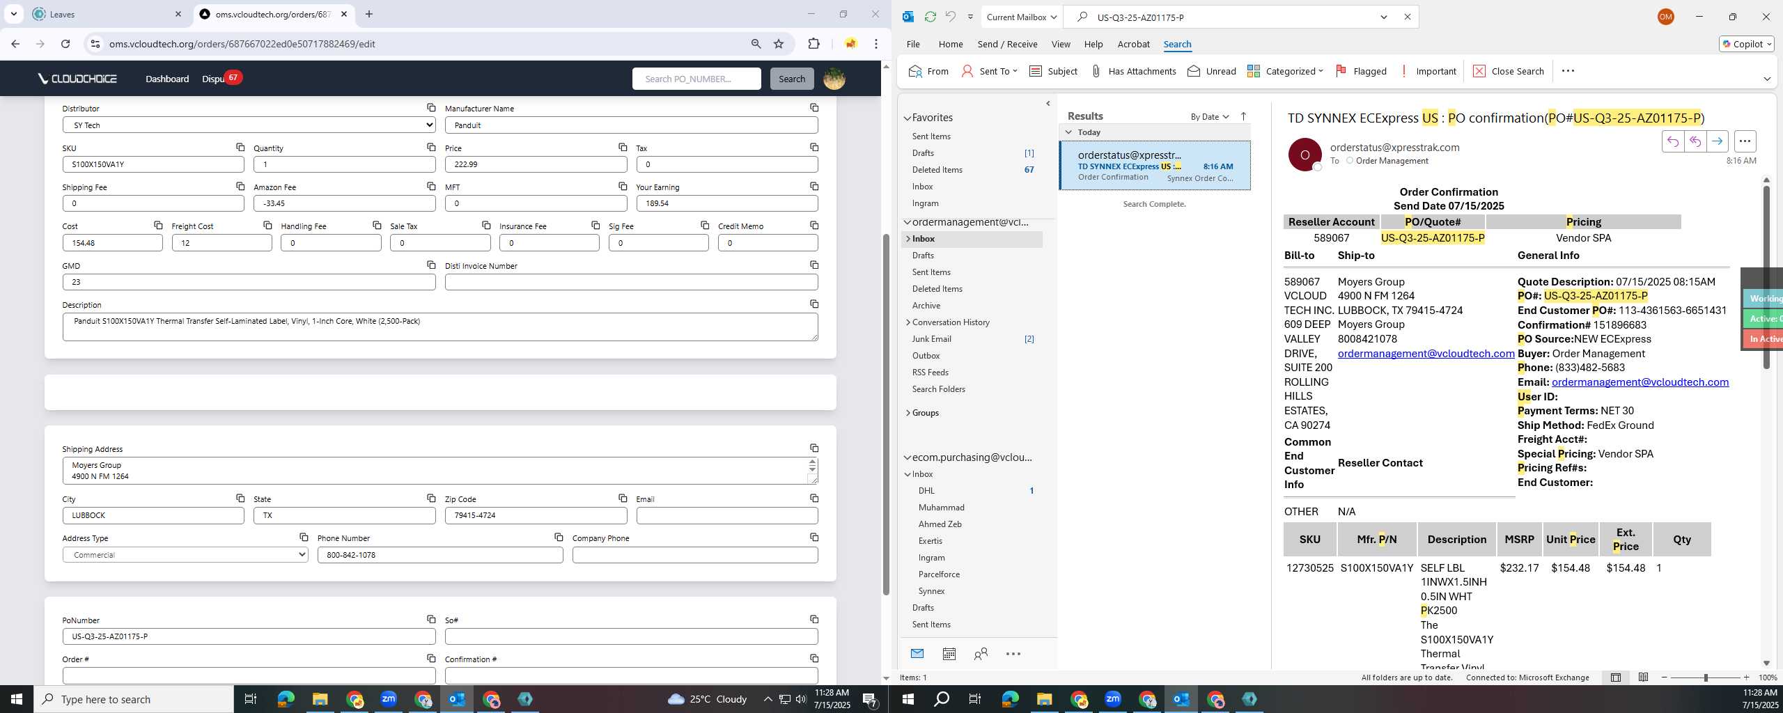
Task: Copy the Quantity field value
Action: [431, 147]
